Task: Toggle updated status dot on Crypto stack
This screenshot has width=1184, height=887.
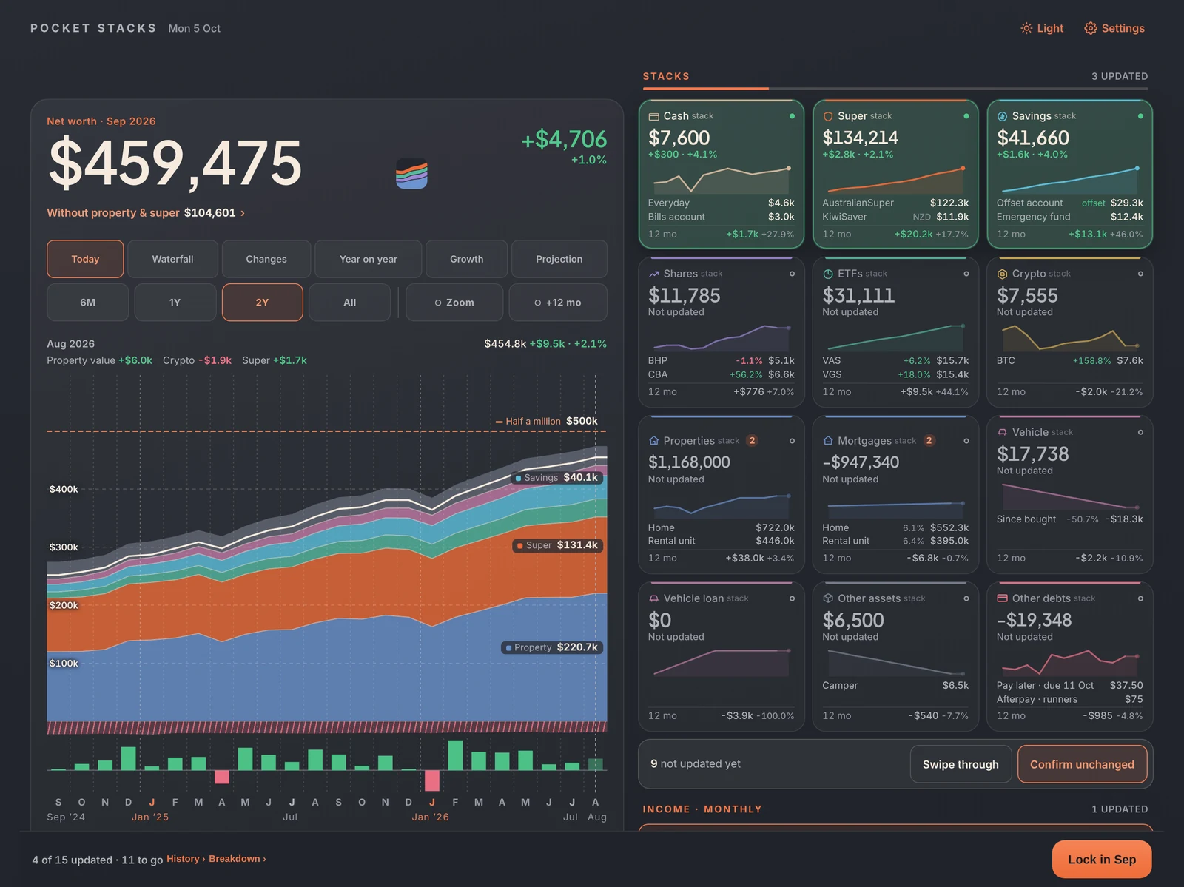Action: 1140,274
